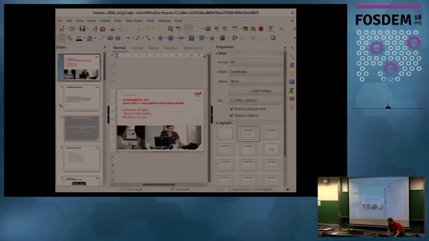The height and width of the screenshot is (241, 429).
Task: Select the arrow Select tool
Action: point(62,38)
